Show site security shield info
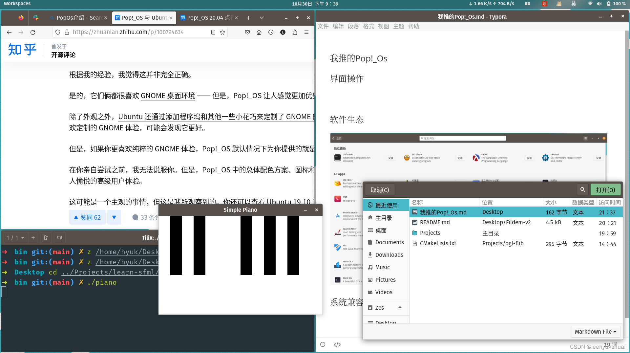 tap(58, 32)
